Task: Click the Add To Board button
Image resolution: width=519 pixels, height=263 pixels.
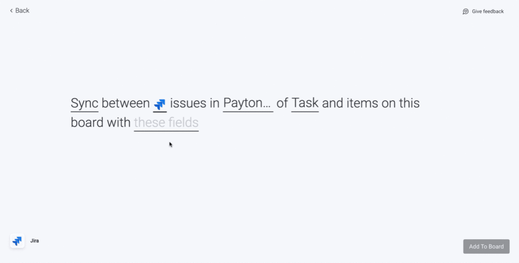Action: point(486,246)
